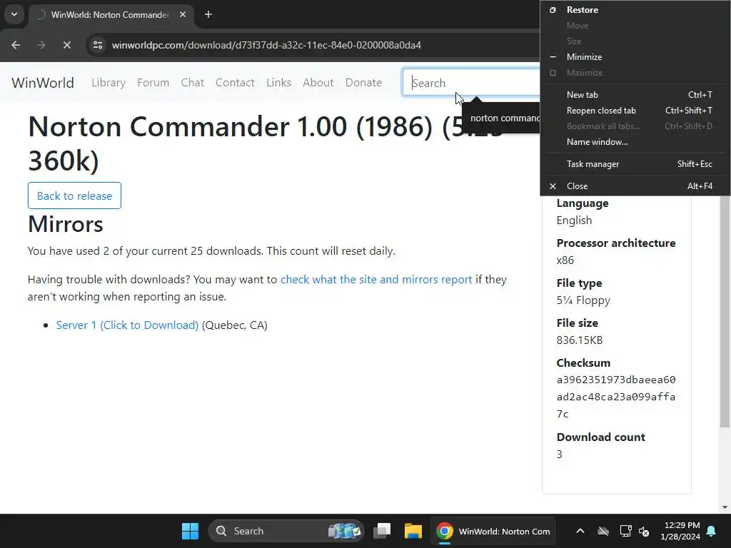The width and height of the screenshot is (731, 548).
Task: Open check what the site and mirrors report
Action: point(376,280)
